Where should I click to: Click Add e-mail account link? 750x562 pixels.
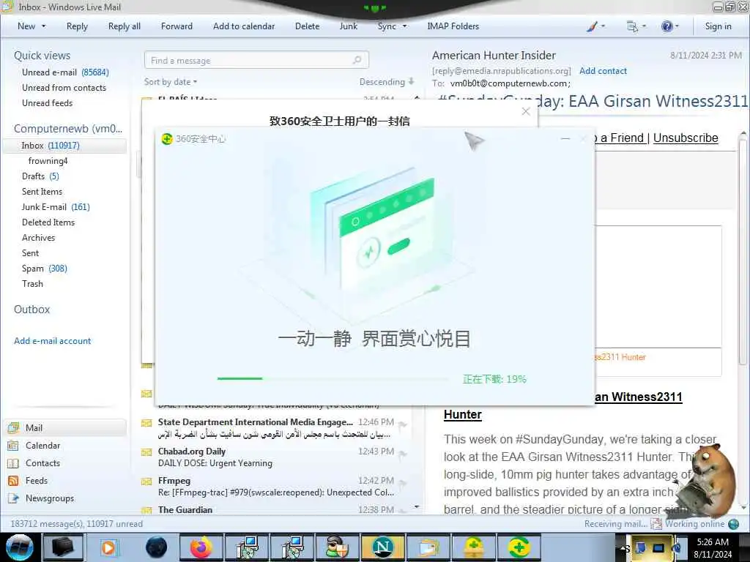pyautogui.click(x=52, y=341)
